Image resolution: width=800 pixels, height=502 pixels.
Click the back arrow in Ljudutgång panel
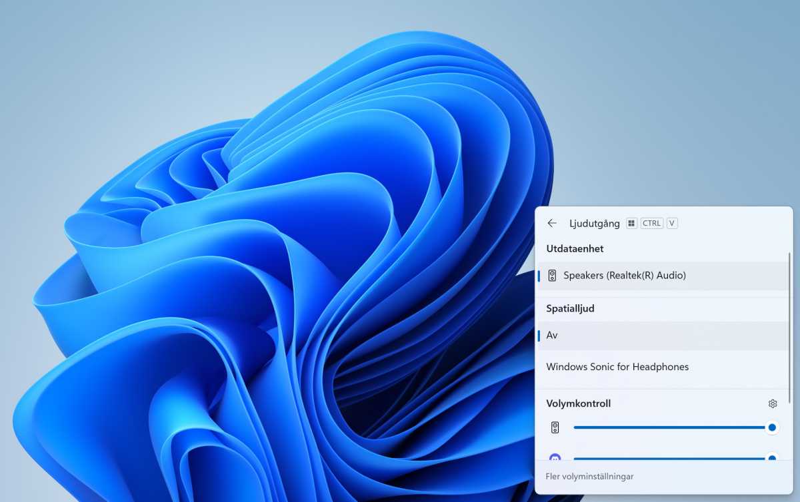551,224
